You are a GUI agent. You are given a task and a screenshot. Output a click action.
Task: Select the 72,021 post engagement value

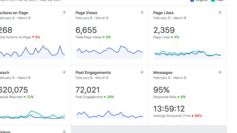click(88, 90)
